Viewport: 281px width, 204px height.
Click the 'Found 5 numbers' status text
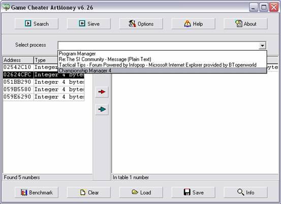[22, 177]
